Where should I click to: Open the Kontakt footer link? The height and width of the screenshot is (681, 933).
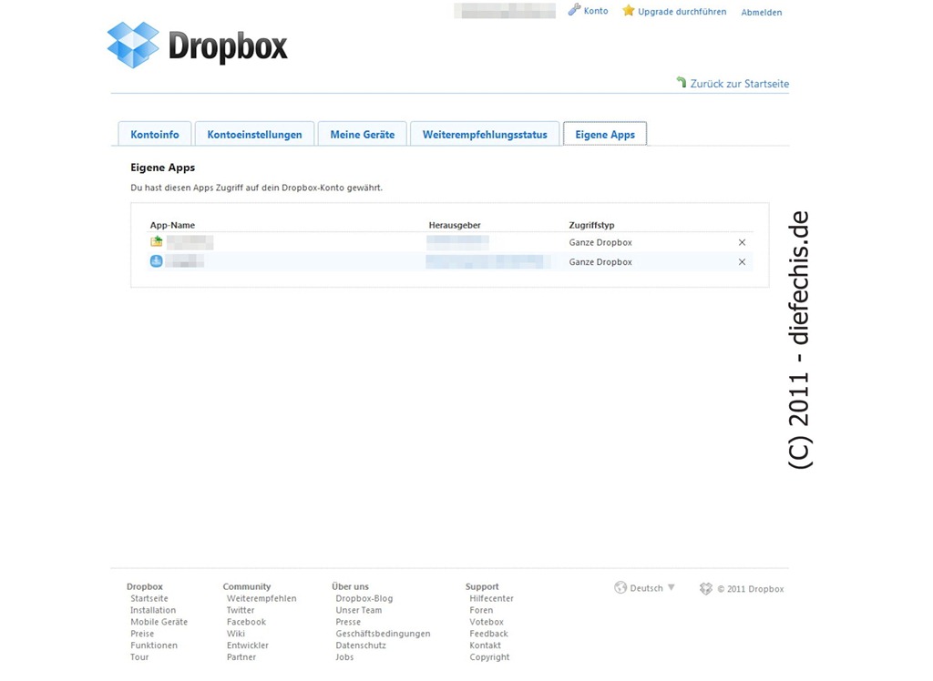tap(485, 645)
